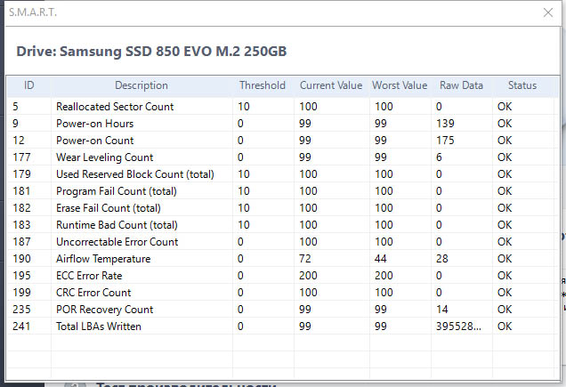Click the S.M.A.R.T. window title

33,12
